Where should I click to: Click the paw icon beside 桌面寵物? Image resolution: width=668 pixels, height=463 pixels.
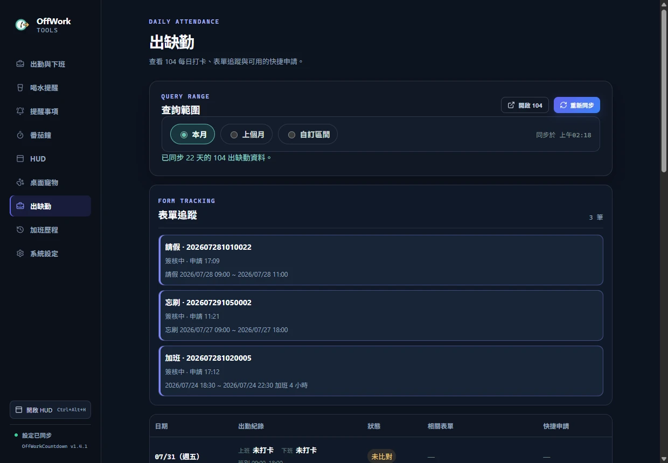20,183
